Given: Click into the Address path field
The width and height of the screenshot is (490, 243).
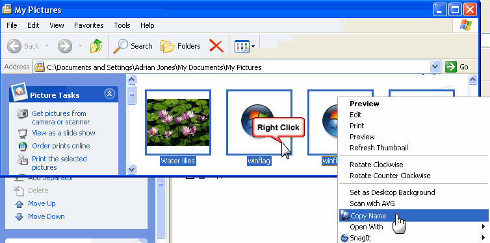Looking at the screenshot, I should click(231, 67).
